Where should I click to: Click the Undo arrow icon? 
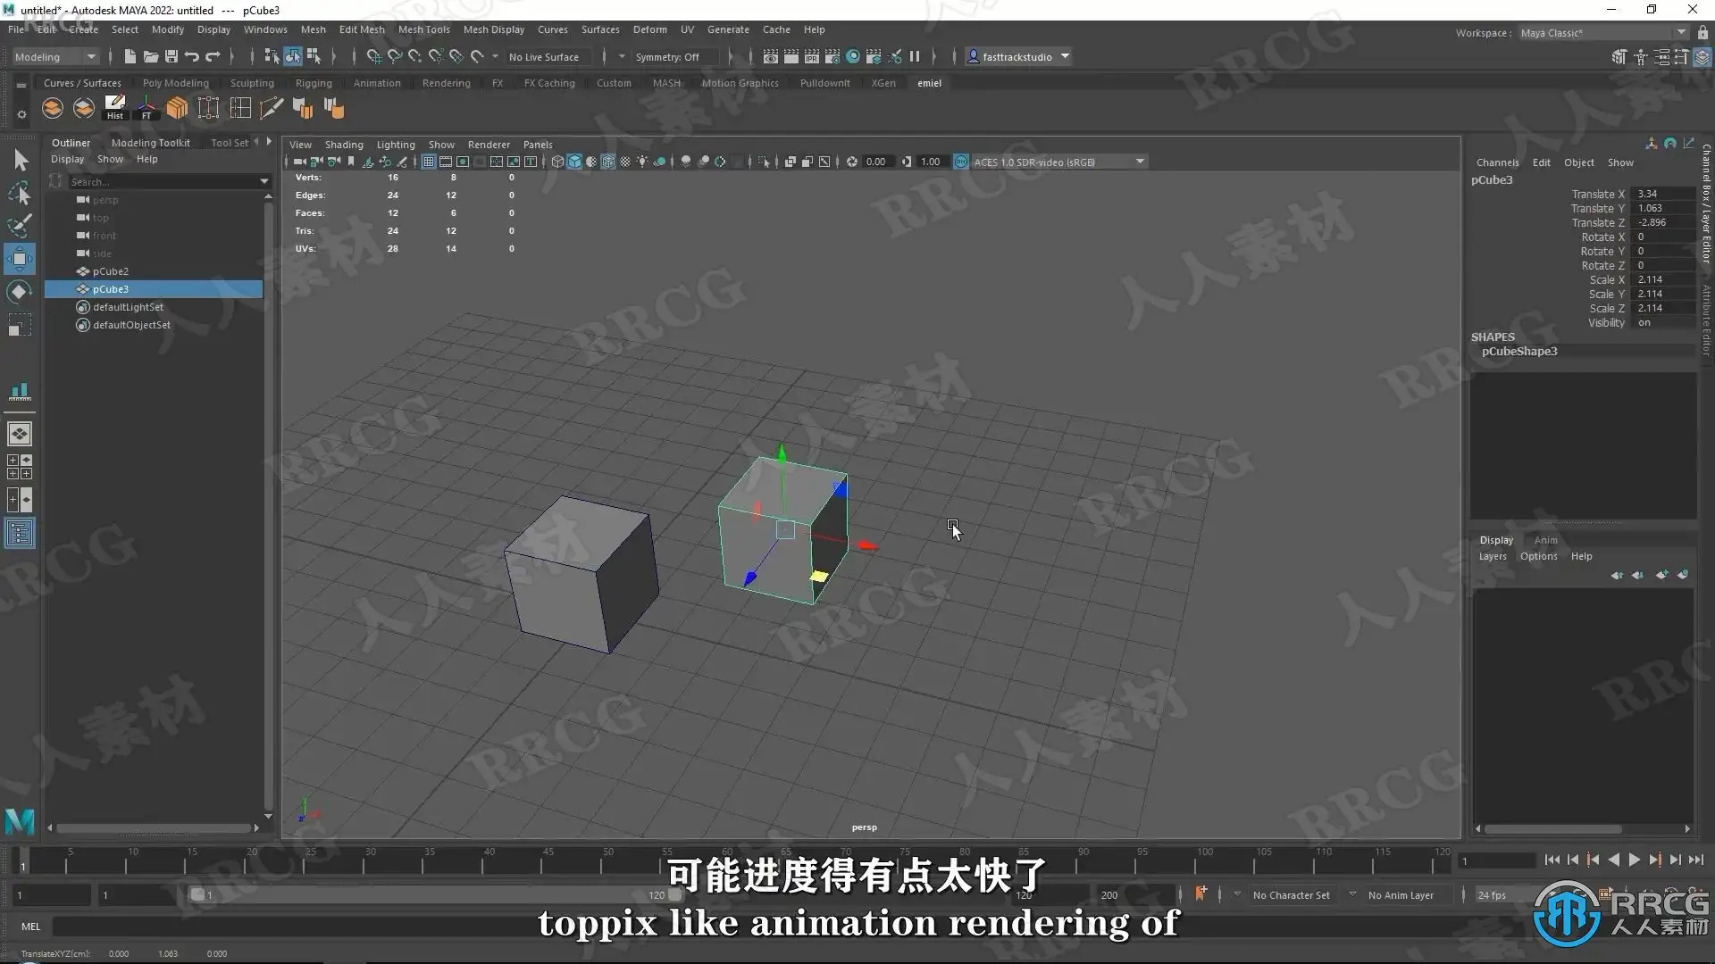191,56
